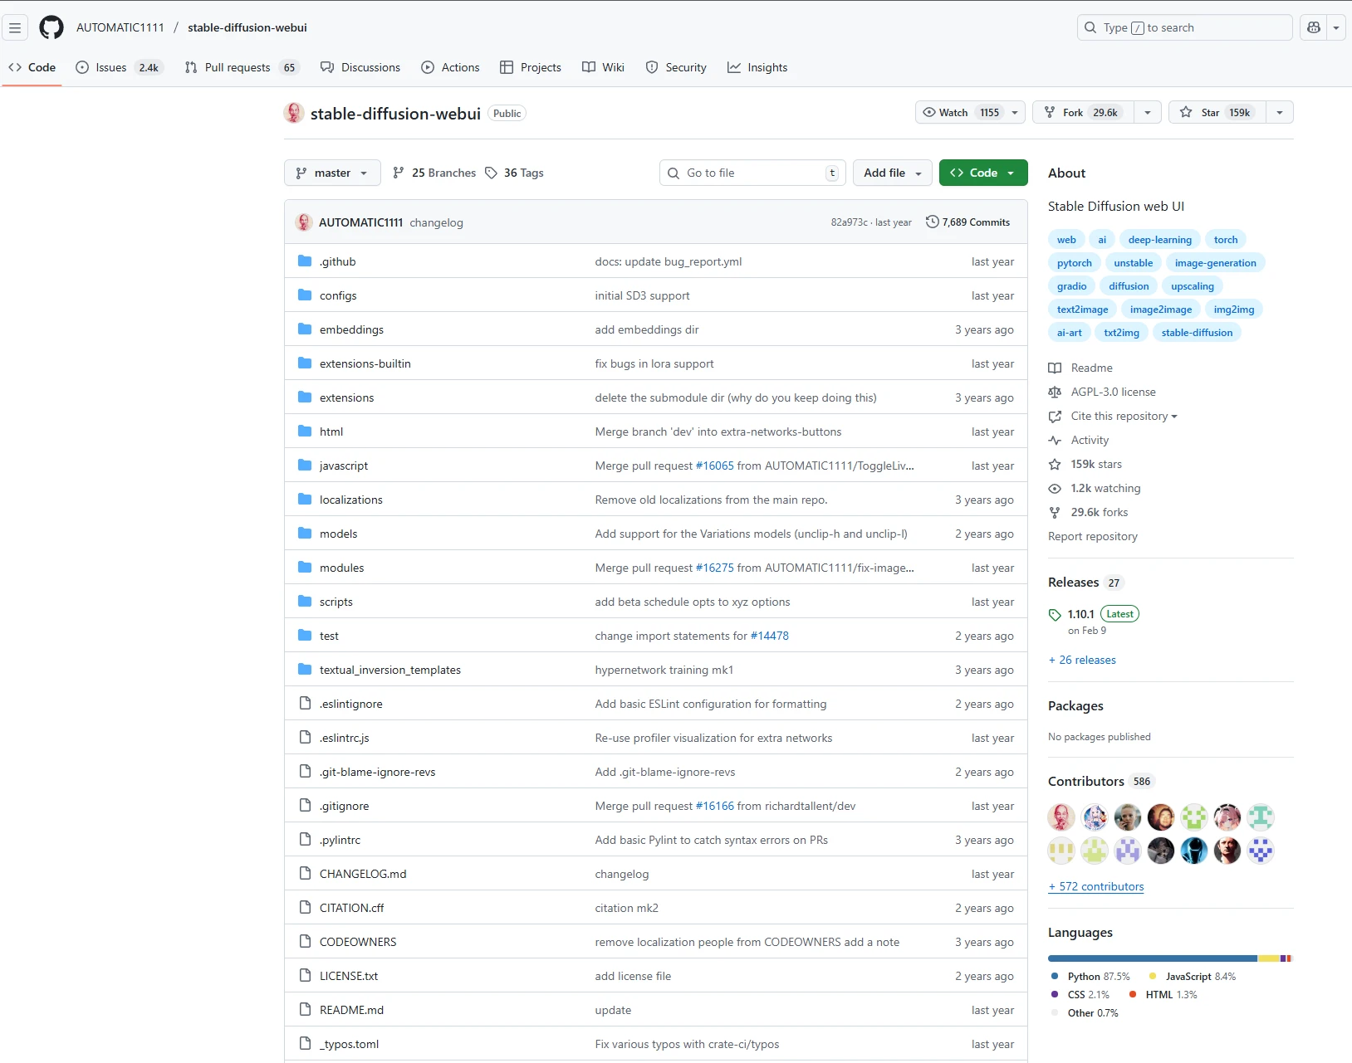Open the star lists dropdown arrow
The height and width of the screenshot is (1063, 1352).
tap(1280, 112)
